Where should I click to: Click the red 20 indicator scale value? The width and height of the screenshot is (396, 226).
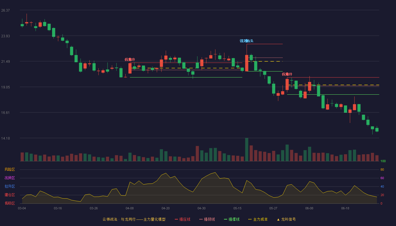point(382,195)
